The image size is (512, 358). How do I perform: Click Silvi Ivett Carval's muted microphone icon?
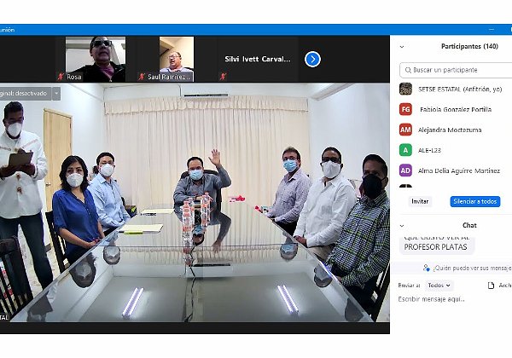coord(223,77)
